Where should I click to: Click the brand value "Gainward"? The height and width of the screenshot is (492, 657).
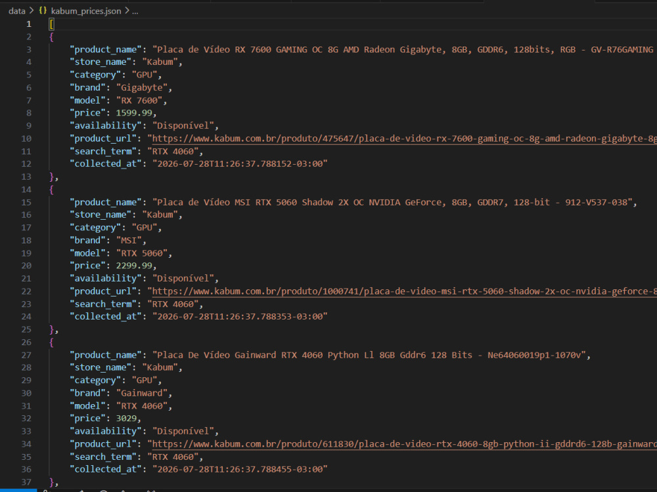click(x=142, y=393)
